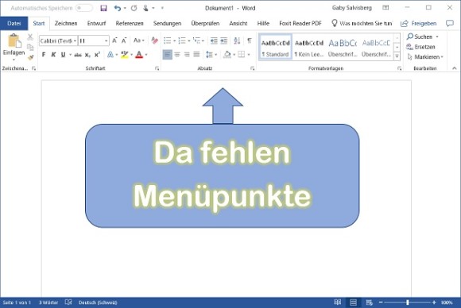This screenshot has height=308, width=461.
Task: Show paragraph marks with pilcrow icon
Action: click(x=250, y=40)
